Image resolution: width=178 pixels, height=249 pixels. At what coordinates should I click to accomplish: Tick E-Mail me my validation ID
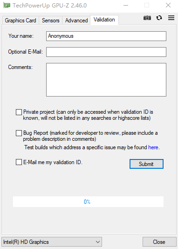(19, 162)
